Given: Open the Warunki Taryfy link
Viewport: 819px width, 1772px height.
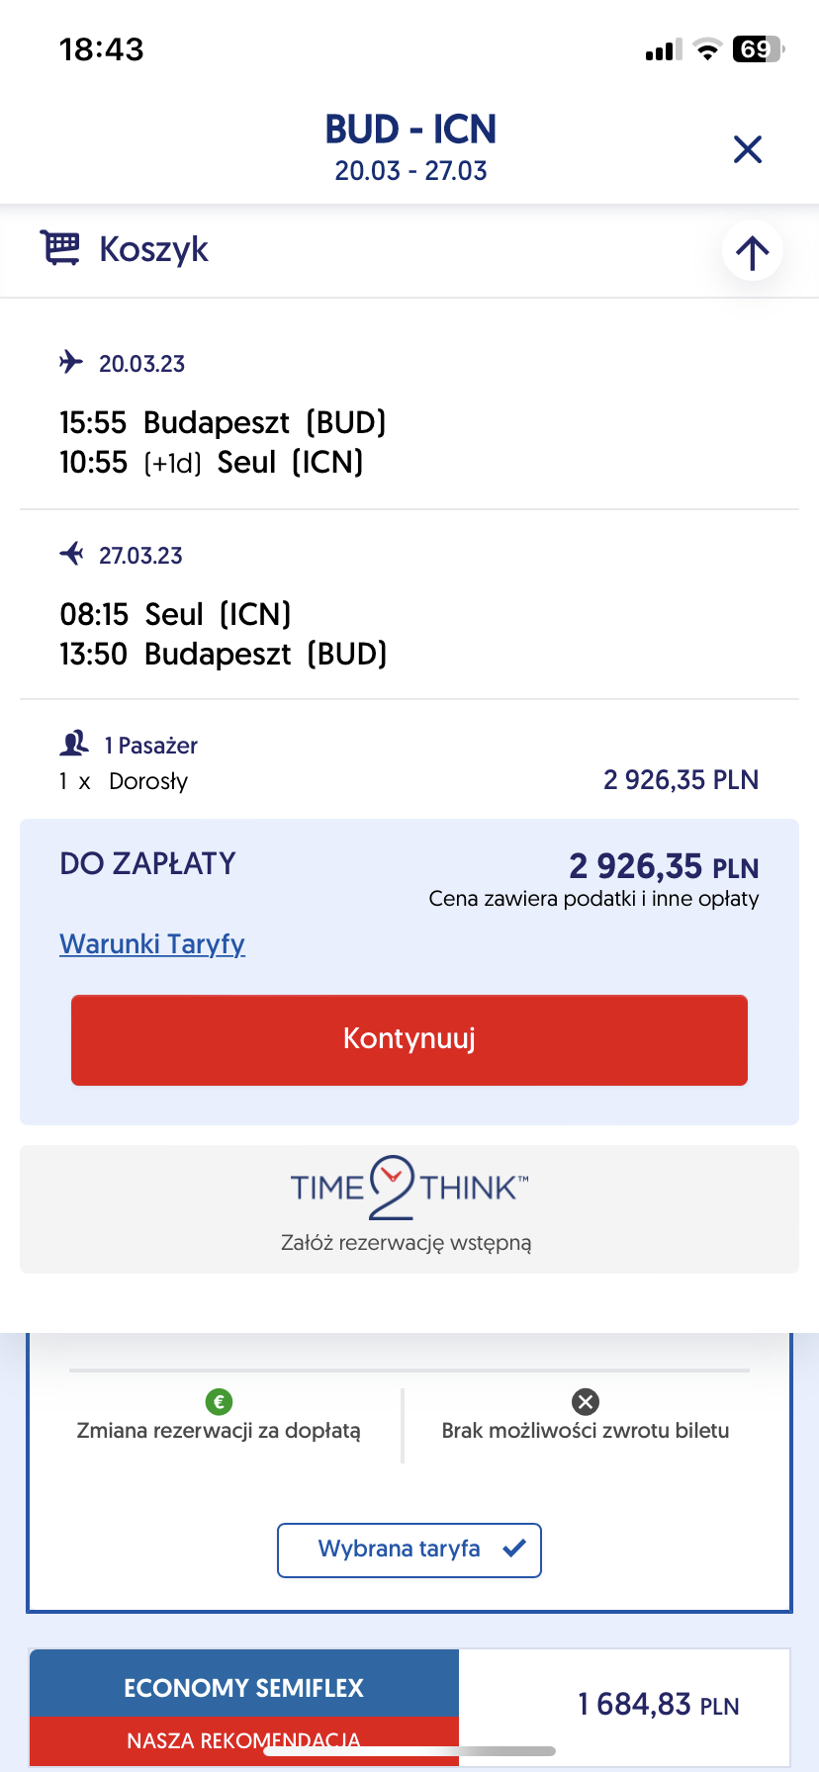Looking at the screenshot, I should [x=152, y=943].
